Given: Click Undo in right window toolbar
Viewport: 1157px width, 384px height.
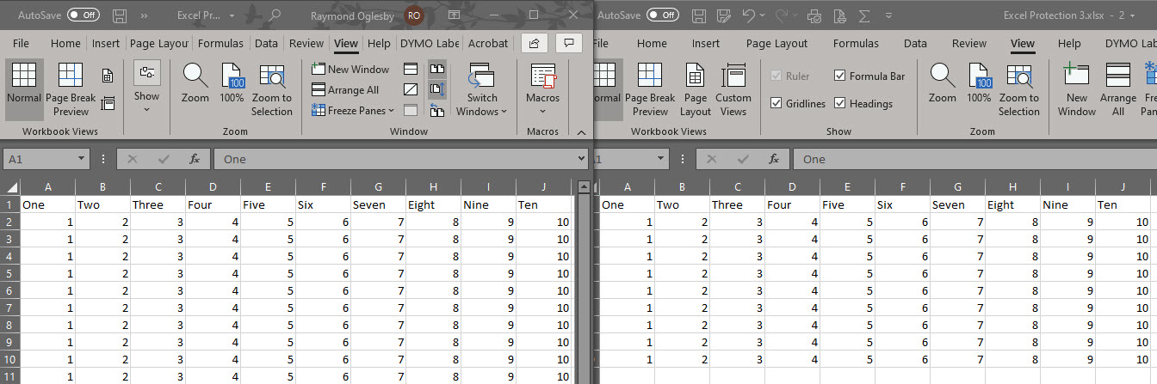Looking at the screenshot, I should [x=748, y=15].
